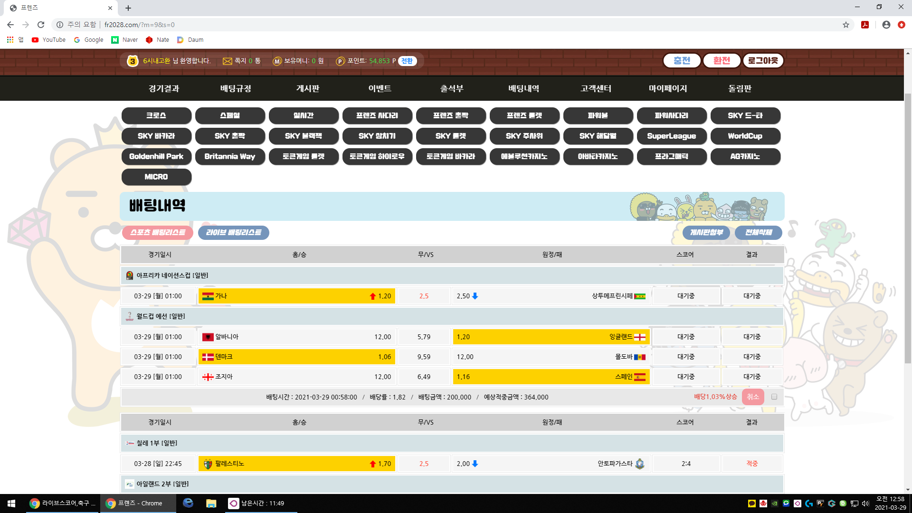The height and width of the screenshot is (513, 912).
Task: Click the 전환 point conversion toggle
Action: coord(407,61)
